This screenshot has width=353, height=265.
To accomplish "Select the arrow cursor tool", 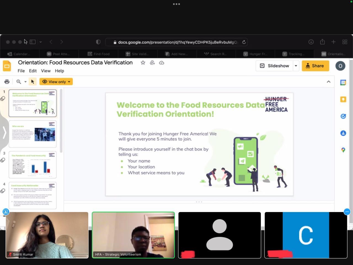I will click(x=33, y=82).
